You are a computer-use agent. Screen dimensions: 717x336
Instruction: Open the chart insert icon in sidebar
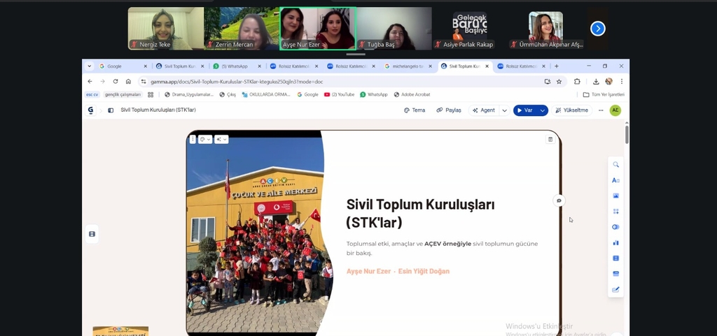[x=615, y=242]
